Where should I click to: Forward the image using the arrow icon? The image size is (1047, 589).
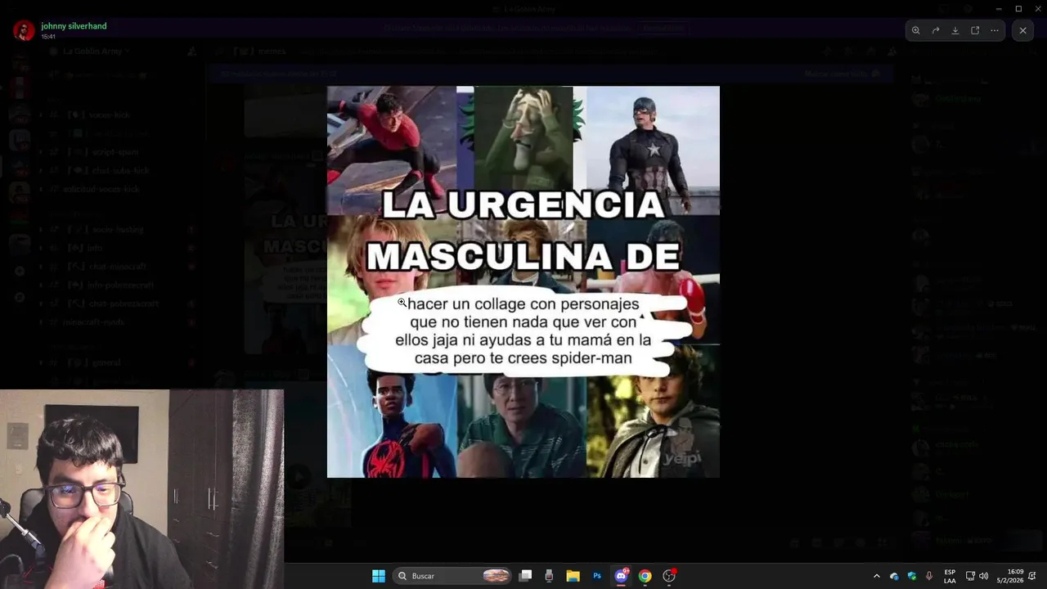936,30
